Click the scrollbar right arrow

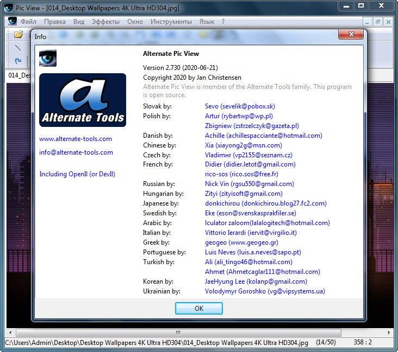(x=389, y=332)
